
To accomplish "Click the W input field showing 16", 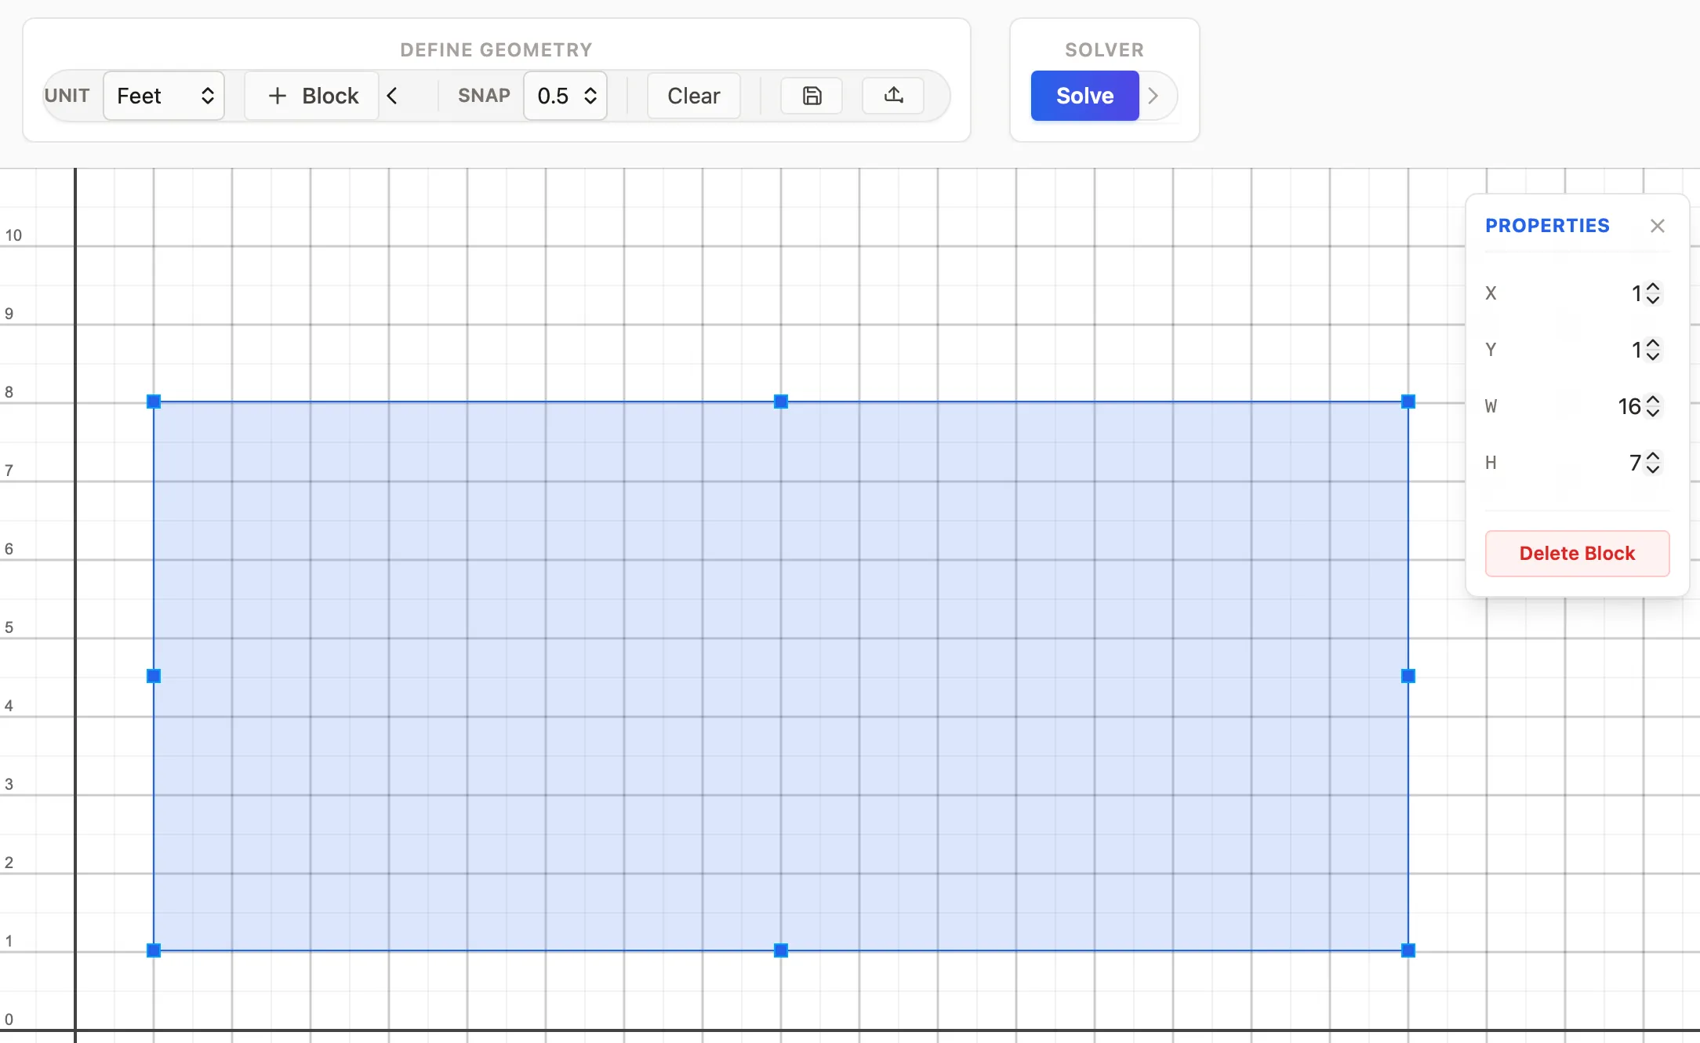I will (1628, 406).
